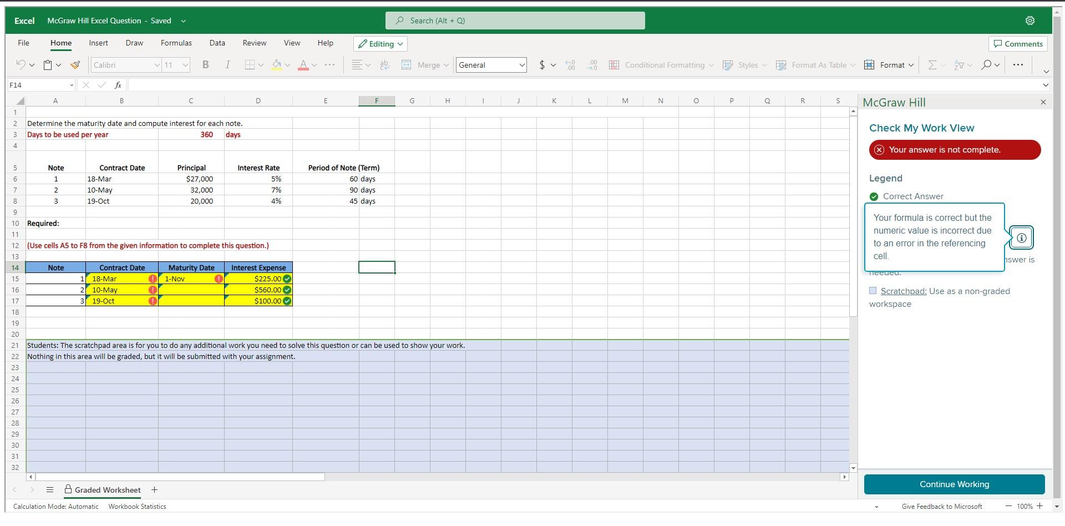Click in the Search box

515,21
